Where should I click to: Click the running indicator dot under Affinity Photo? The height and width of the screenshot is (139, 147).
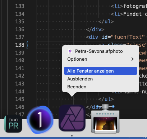pyautogui.click(x=72, y=136)
